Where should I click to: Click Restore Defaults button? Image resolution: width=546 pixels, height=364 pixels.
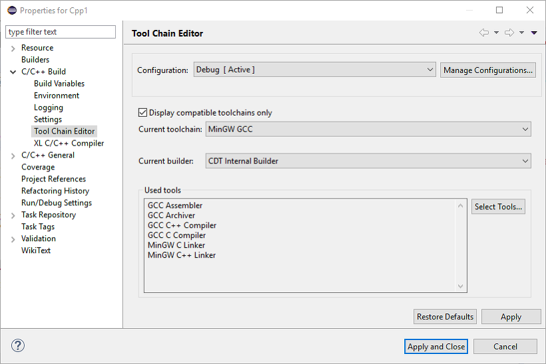pyautogui.click(x=445, y=317)
